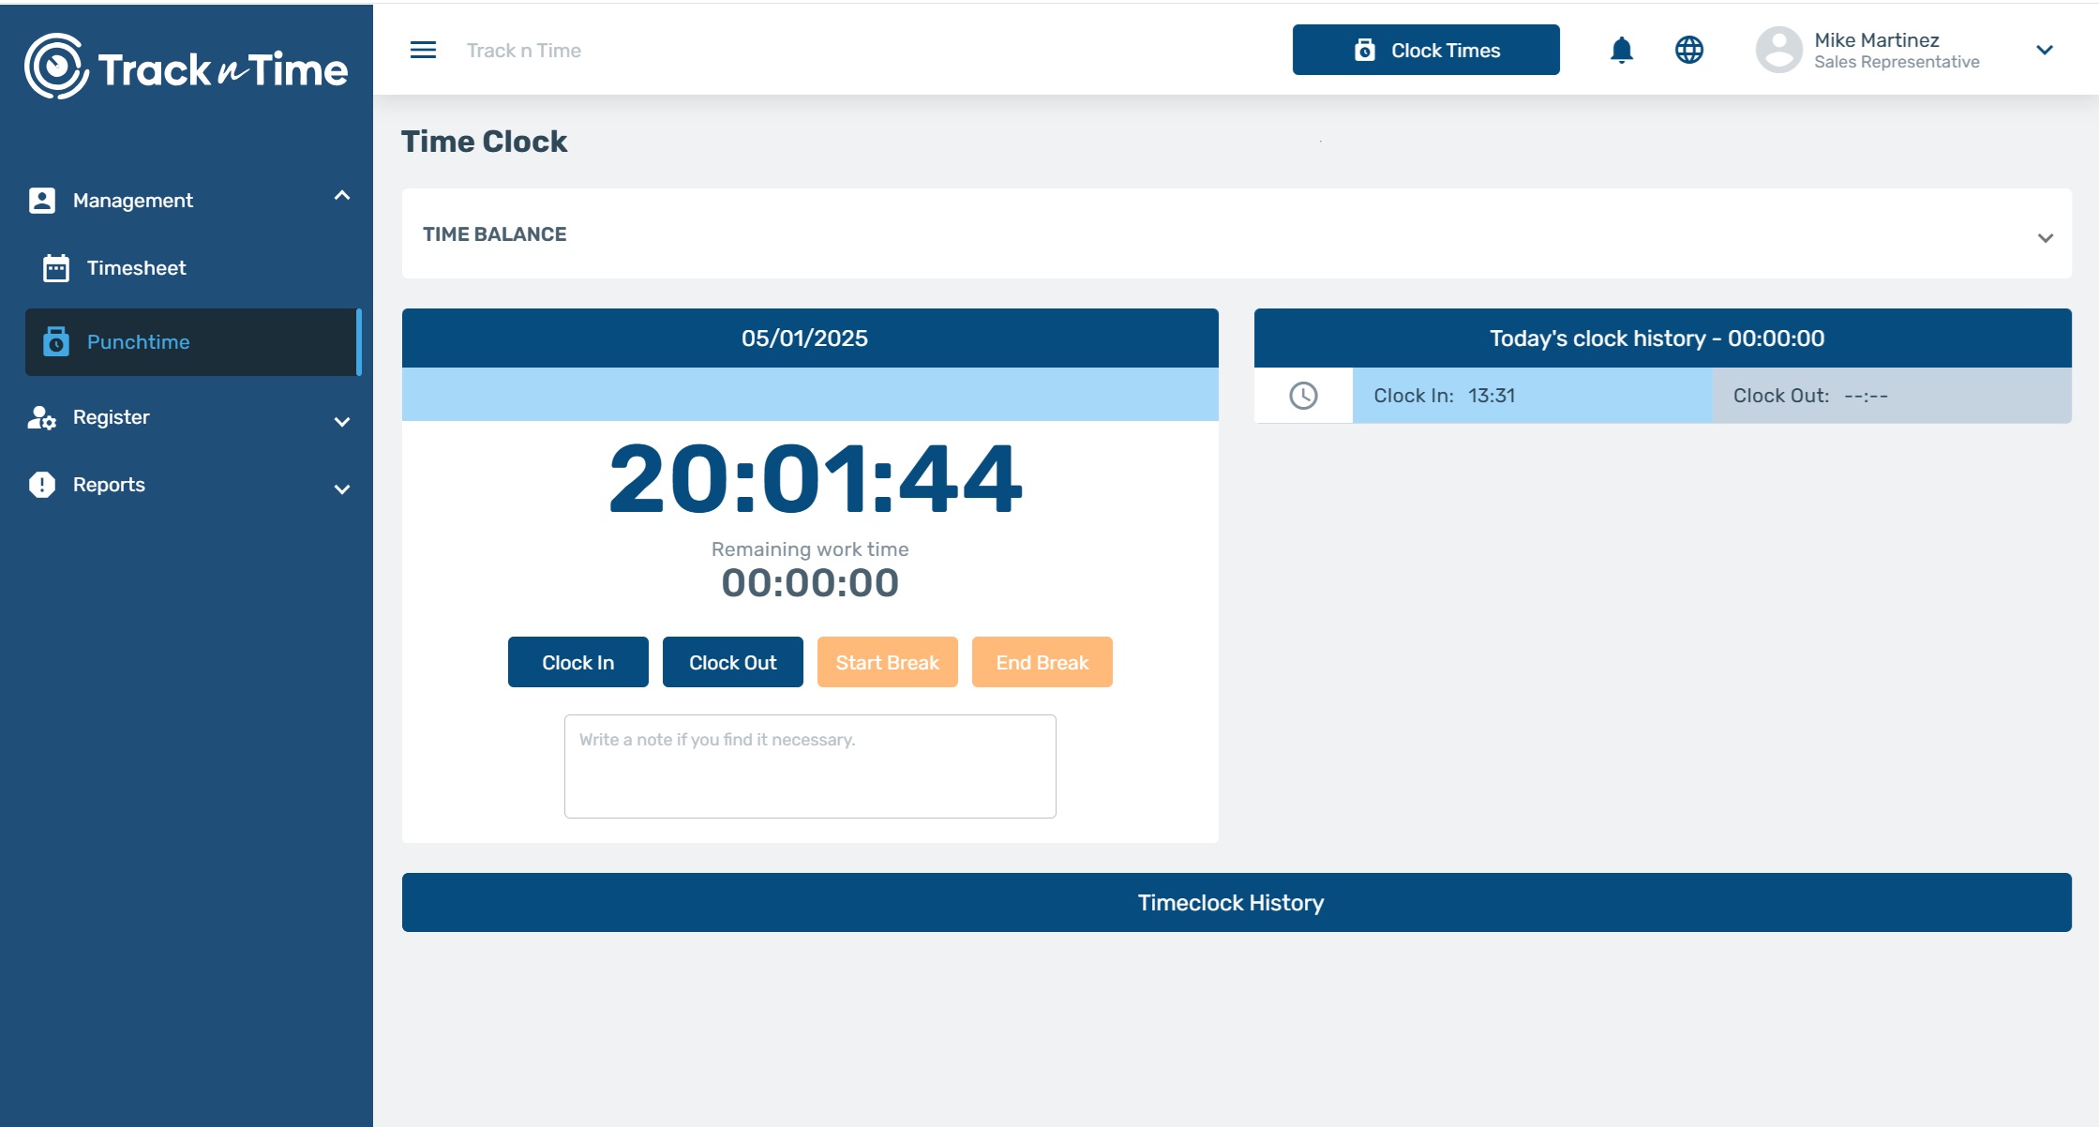
Task: Click the Track n Time logo
Action: 186,68
